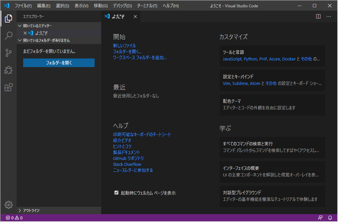Viewport: 338px width, 222px height.
Task: Click the 新しいファイル link
Action: [x=124, y=46]
